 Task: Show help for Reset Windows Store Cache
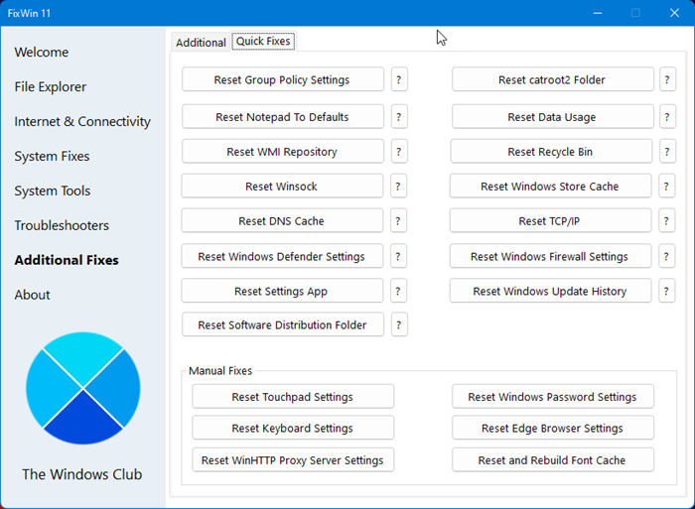tap(666, 187)
